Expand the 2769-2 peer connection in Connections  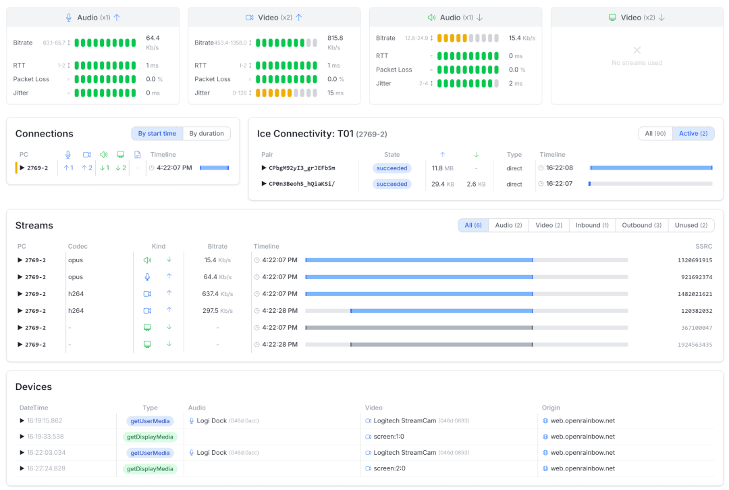[22, 168]
